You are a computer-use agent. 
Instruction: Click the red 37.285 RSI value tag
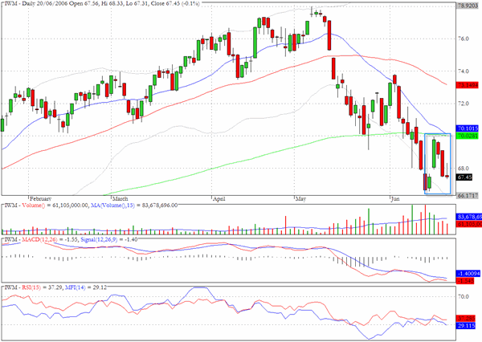(x=466, y=319)
